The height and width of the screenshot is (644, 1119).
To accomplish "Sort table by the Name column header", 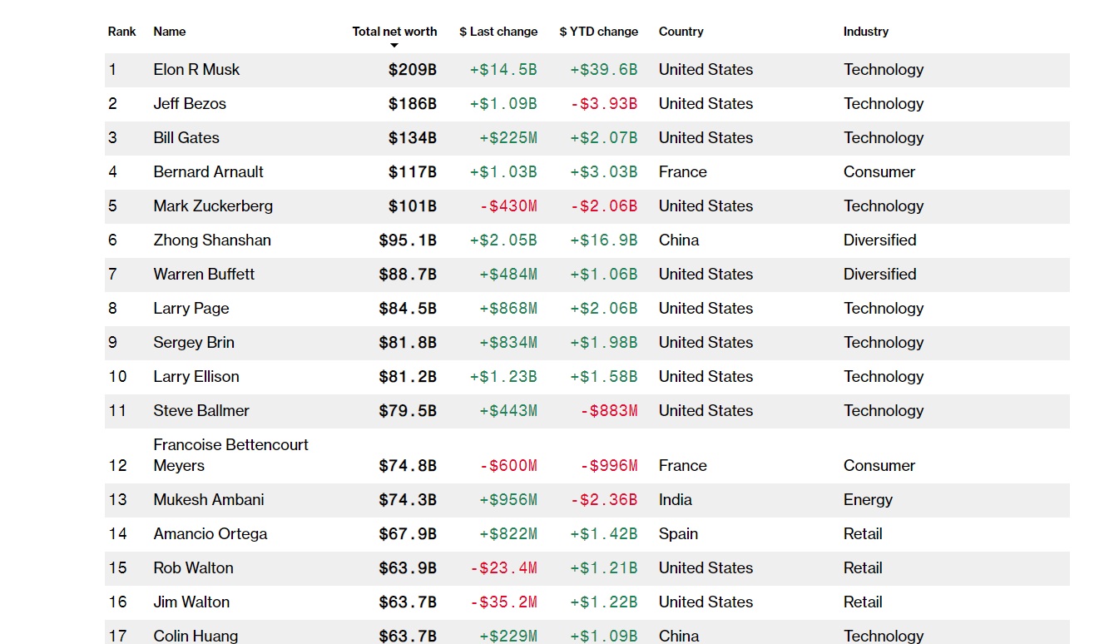I will (170, 32).
